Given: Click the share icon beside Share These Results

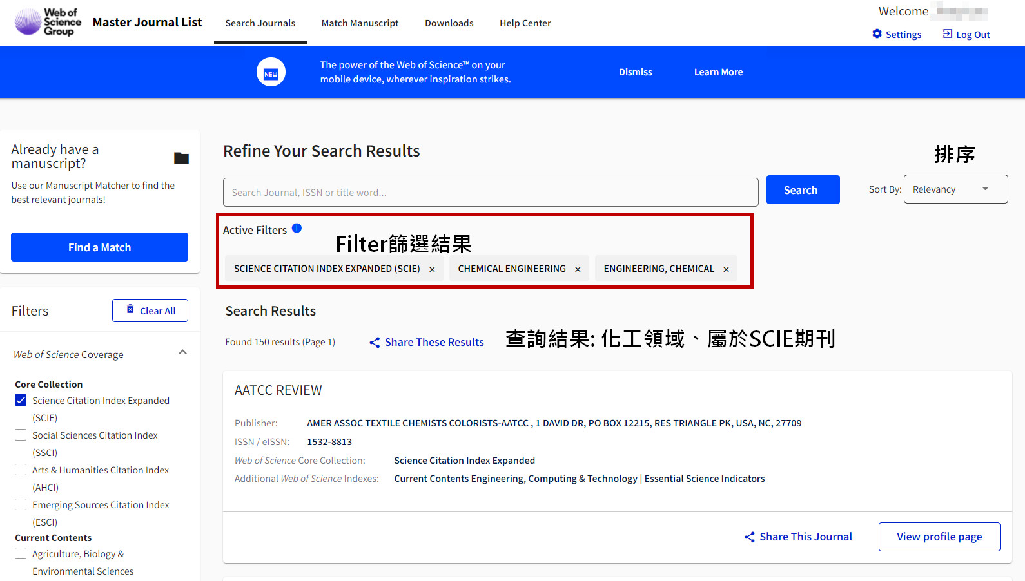Looking at the screenshot, I should tap(375, 342).
